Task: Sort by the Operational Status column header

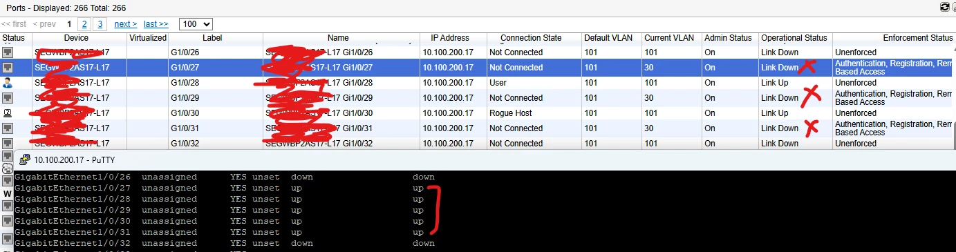Action: [x=794, y=38]
